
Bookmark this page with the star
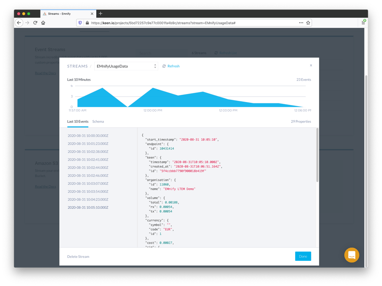pyautogui.click(x=308, y=23)
